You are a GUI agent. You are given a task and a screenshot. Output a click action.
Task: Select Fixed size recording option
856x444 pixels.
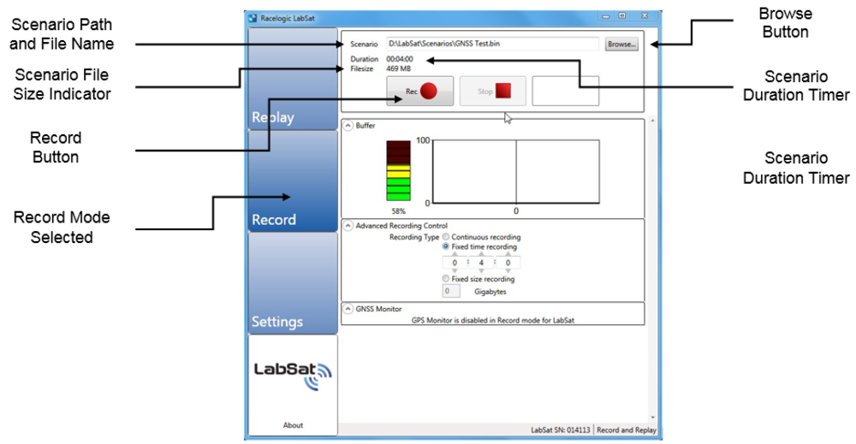pyautogui.click(x=446, y=279)
